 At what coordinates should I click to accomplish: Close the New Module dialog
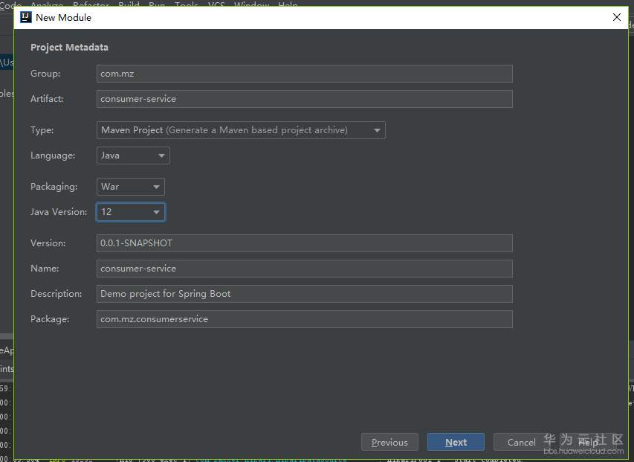pyautogui.click(x=617, y=17)
